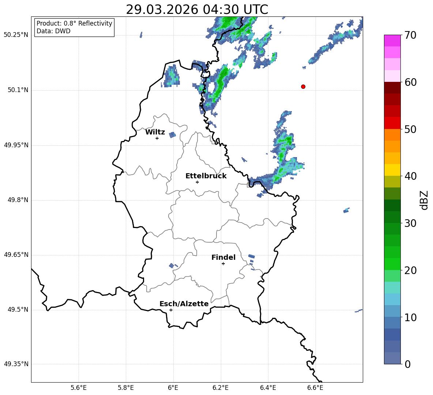
Task: Click the Findel city label
Action: [x=223, y=257]
